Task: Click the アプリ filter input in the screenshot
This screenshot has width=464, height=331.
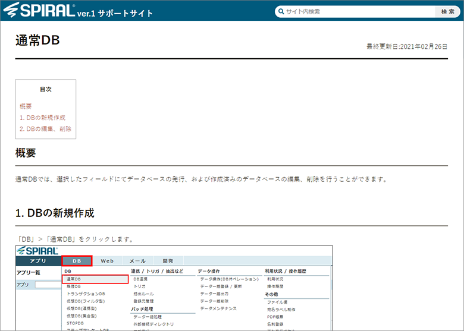Action: pos(48,285)
